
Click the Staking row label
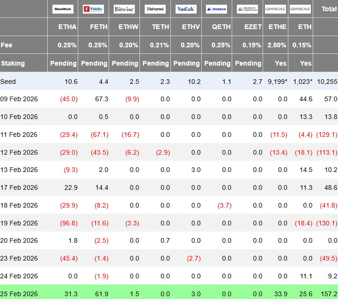pyautogui.click(x=13, y=63)
